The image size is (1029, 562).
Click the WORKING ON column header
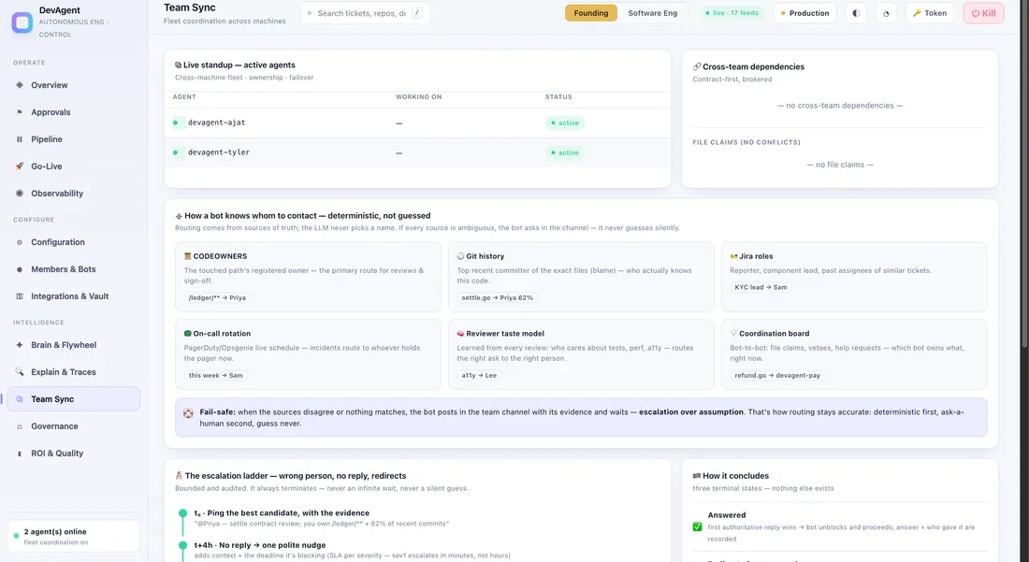click(x=419, y=97)
